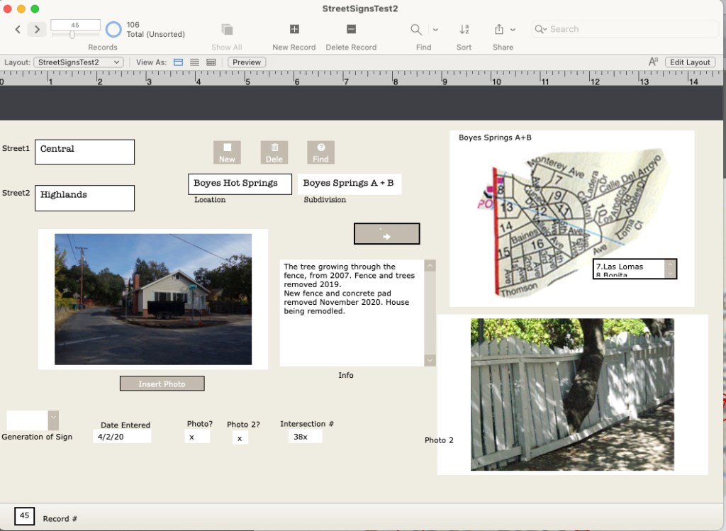Click the Find magnifier icon in toolbar

417,29
